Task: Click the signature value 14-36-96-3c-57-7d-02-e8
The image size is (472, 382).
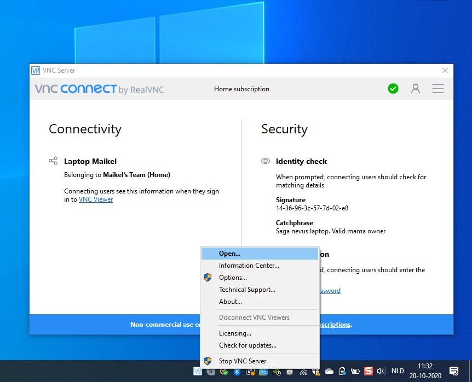Action: [312, 208]
